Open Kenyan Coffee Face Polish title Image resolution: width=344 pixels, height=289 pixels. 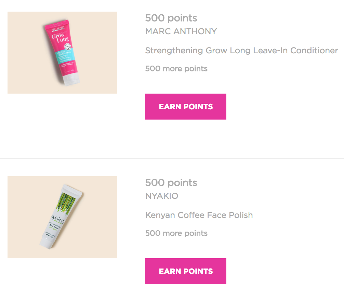pos(199,215)
